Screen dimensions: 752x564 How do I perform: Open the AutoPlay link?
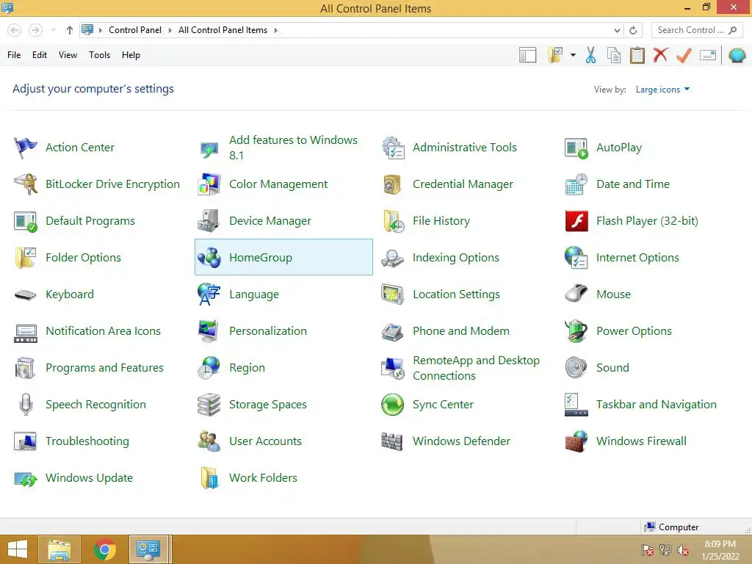pos(618,148)
